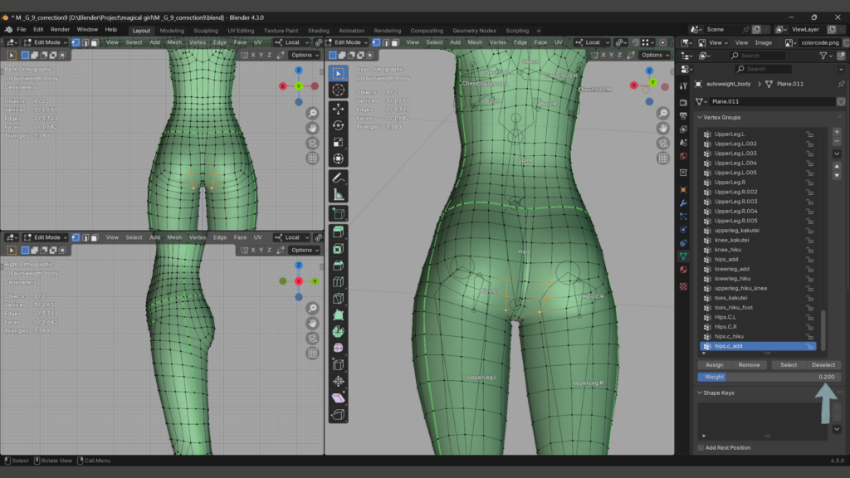Screen dimensions: 850x478
Task: Select the Measure tool
Action: click(339, 195)
